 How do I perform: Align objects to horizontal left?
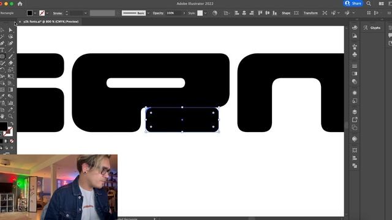pyautogui.click(x=237, y=13)
